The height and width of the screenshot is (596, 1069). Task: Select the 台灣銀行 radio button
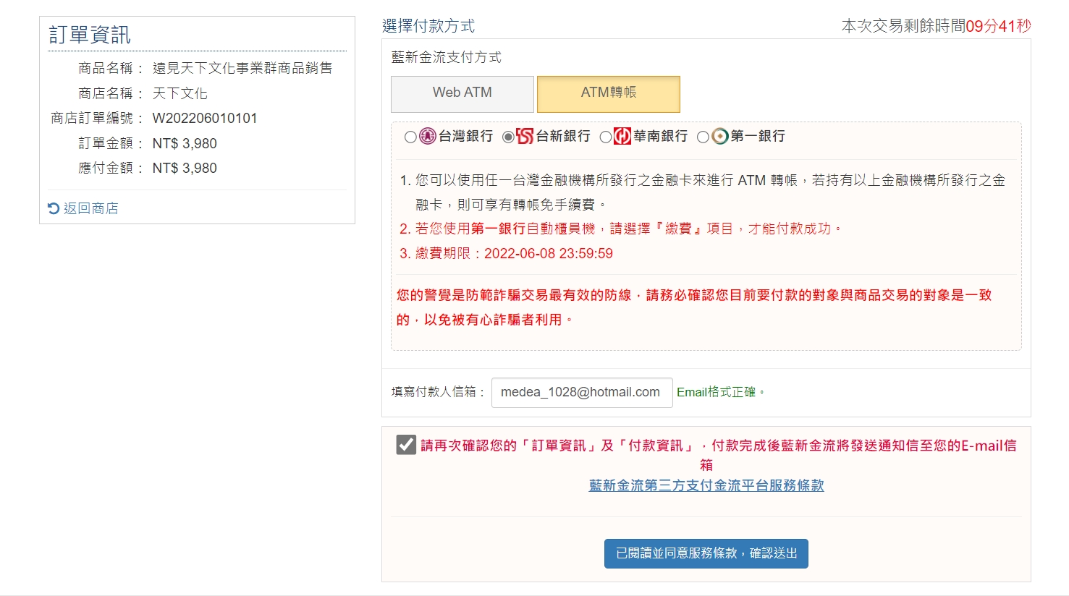point(410,137)
